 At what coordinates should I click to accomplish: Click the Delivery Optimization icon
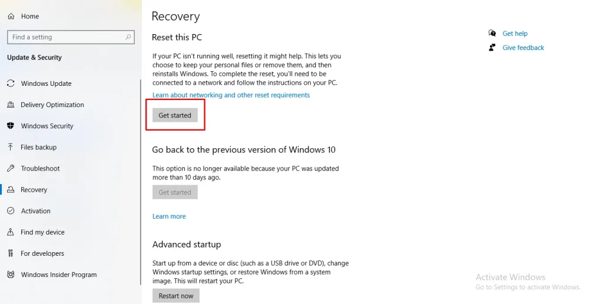tap(11, 105)
